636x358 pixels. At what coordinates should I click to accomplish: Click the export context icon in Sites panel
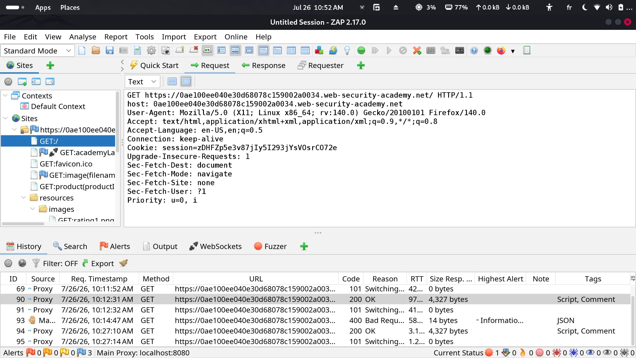point(50,81)
